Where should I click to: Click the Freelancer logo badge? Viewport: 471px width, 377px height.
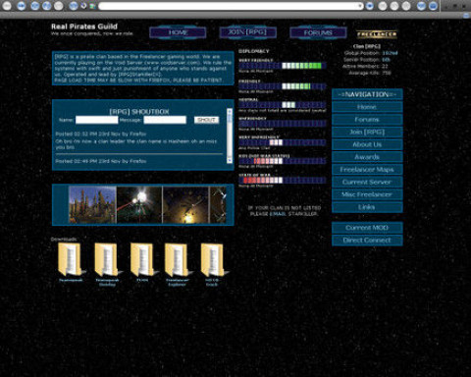tap(377, 34)
